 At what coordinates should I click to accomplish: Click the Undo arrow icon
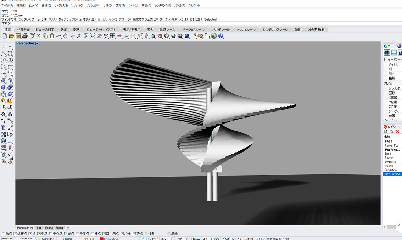click(58, 36)
